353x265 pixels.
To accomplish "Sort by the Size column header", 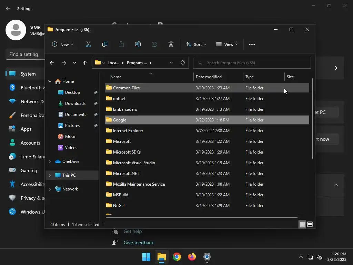I will [x=297, y=77].
